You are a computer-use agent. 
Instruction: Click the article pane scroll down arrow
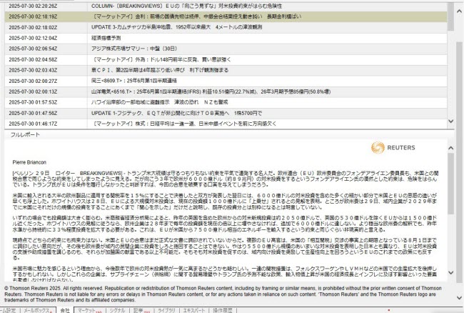(450, 273)
